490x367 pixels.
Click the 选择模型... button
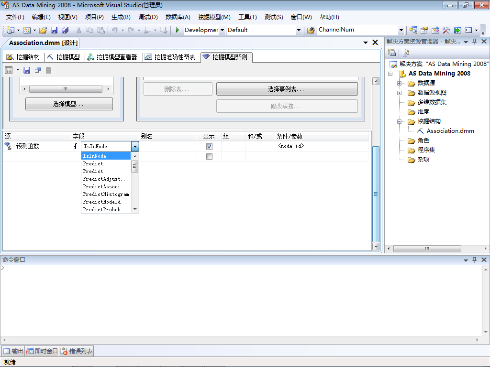[x=69, y=104]
